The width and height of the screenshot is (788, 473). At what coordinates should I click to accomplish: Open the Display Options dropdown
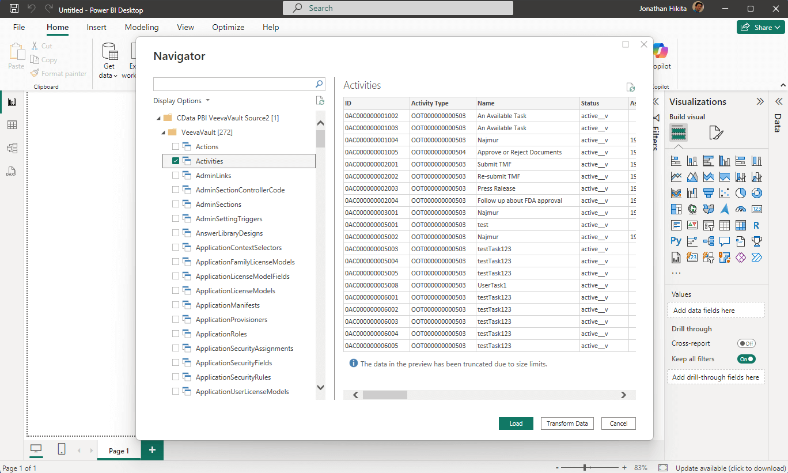pos(181,101)
